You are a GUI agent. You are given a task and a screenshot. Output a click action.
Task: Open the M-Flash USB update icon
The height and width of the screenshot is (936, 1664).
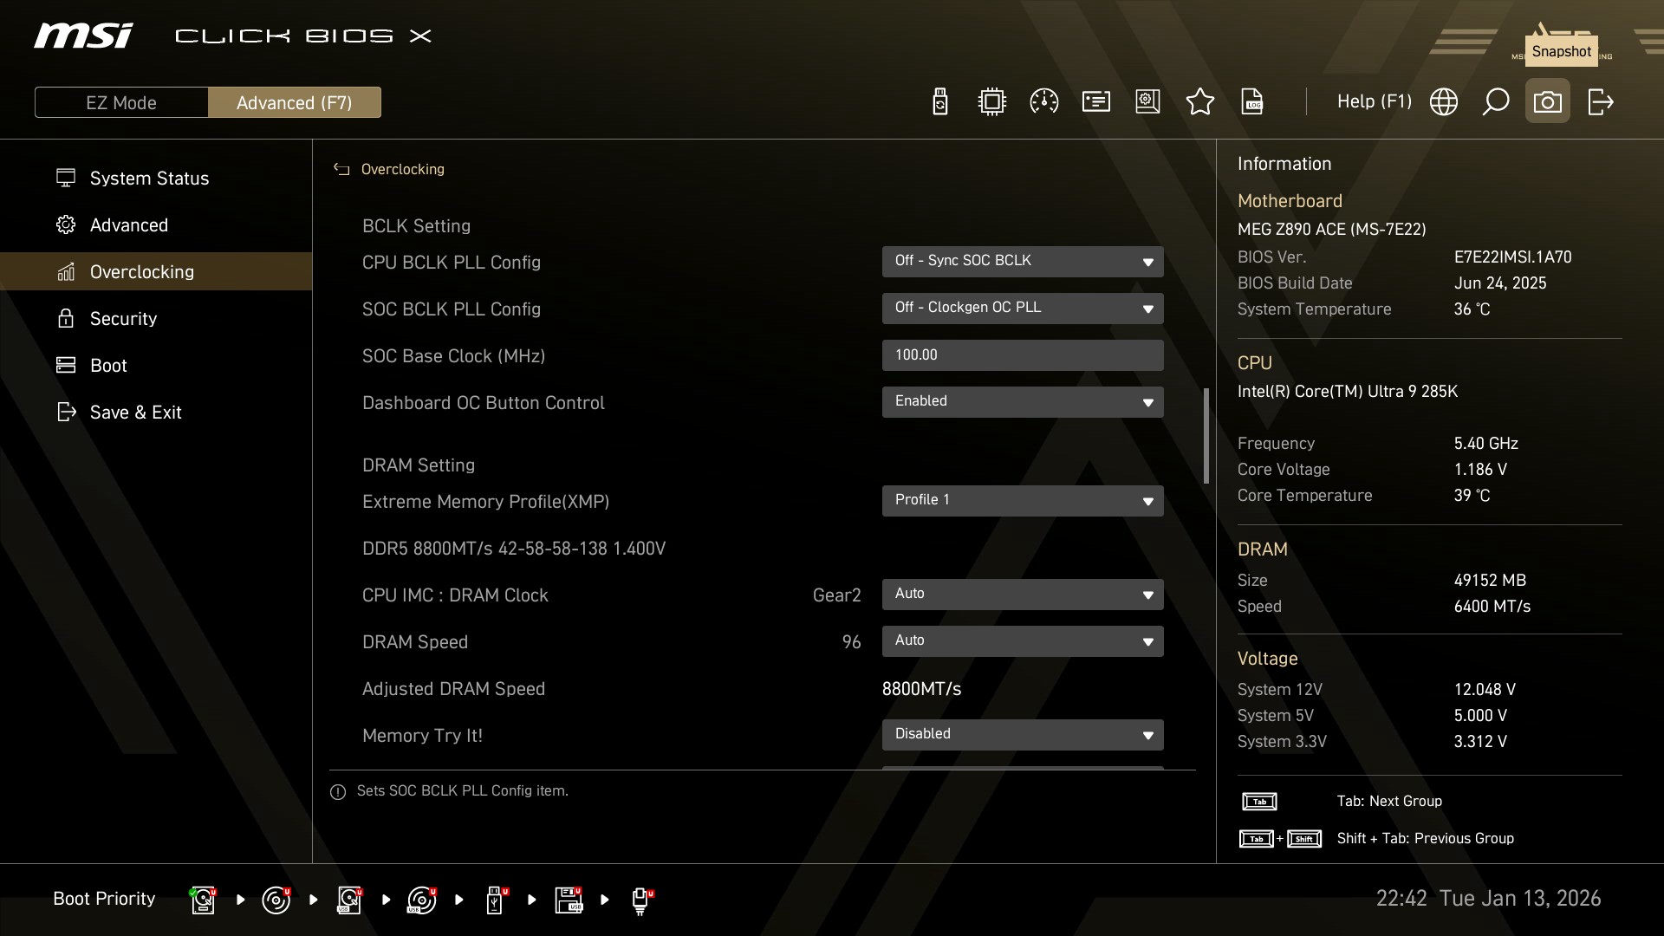[x=939, y=102]
